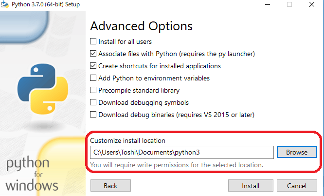Check Download debugging symbols box
This screenshot has height=196, width=324.
(93, 102)
